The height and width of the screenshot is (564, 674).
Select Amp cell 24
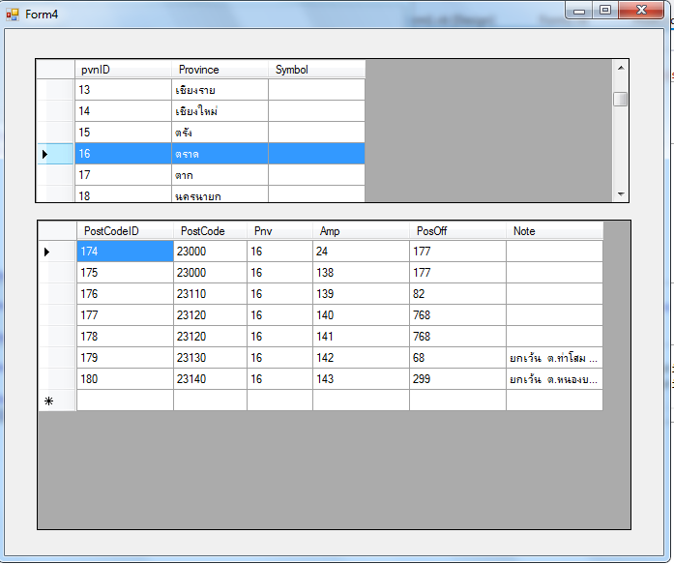pyautogui.click(x=361, y=252)
